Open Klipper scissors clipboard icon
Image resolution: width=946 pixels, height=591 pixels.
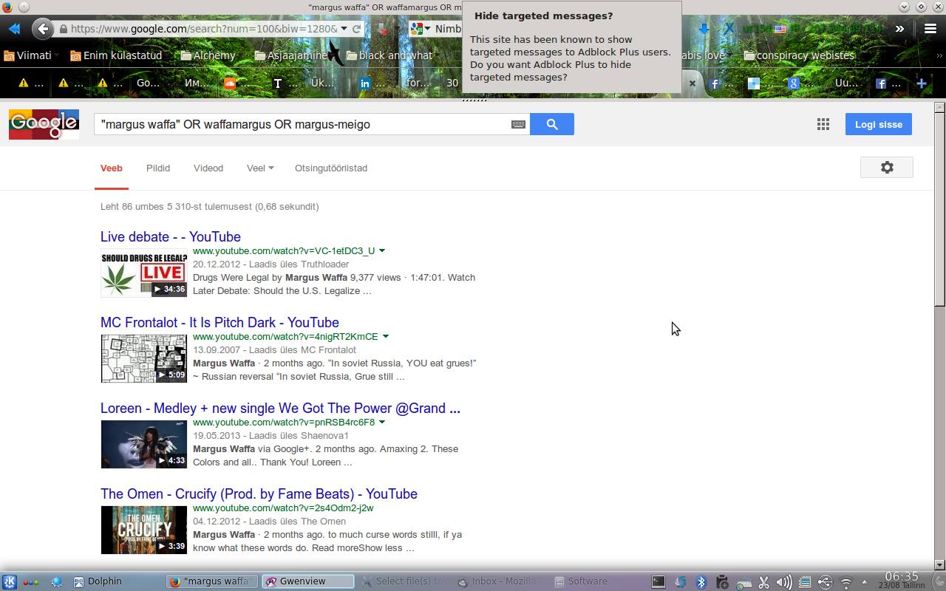(x=764, y=582)
